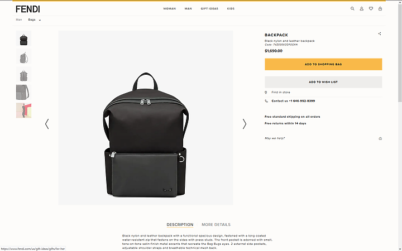
Task: Click the FENDI logo
Action: [28, 9]
